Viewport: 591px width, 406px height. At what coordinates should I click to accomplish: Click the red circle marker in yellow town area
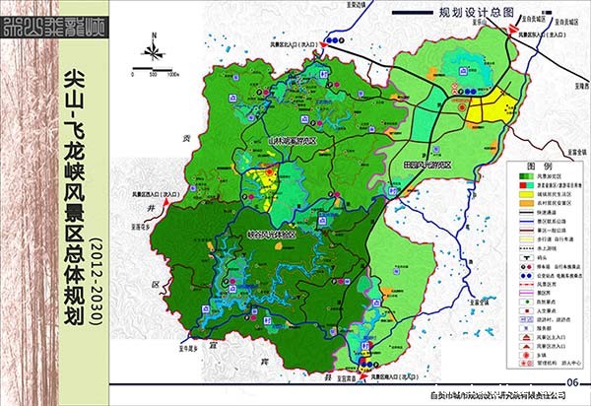click(x=459, y=103)
